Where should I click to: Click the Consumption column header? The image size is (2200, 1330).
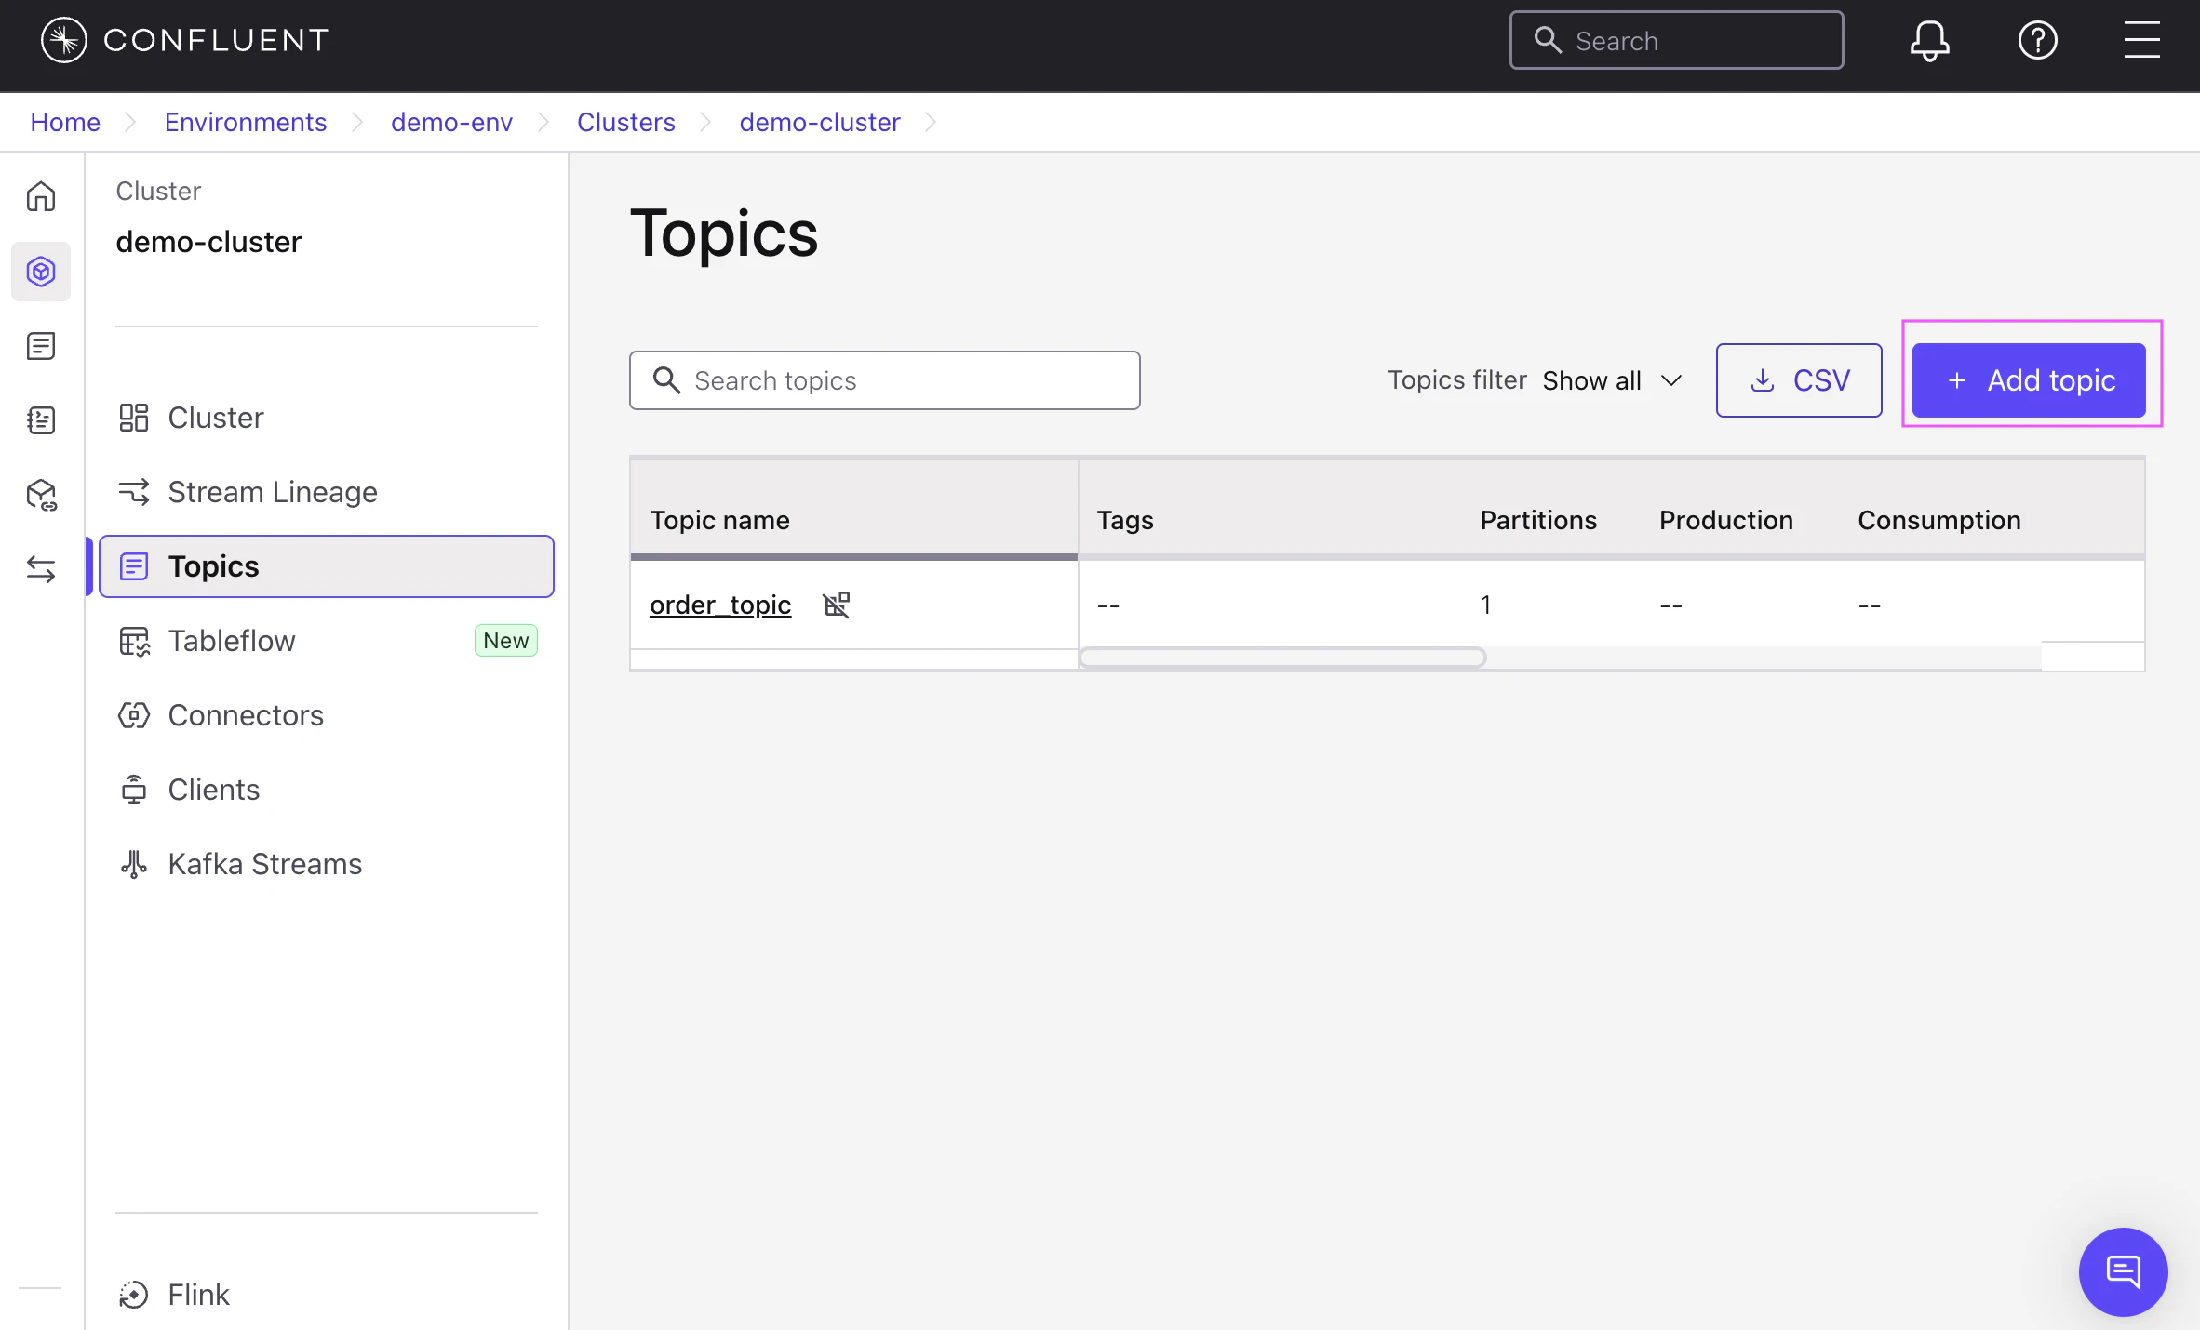click(x=1939, y=520)
